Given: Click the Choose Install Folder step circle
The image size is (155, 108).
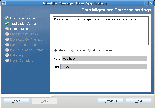Looking at the screenshot, I should tap(7, 34).
